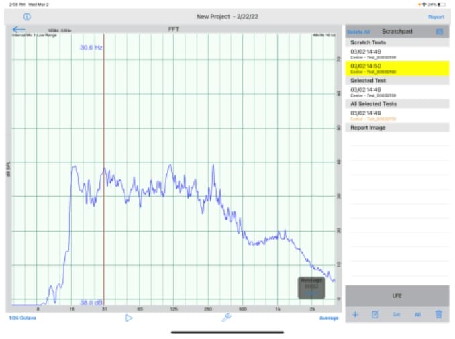
Task: Tap the back arrow above the FFT graph
Action: [18, 30]
